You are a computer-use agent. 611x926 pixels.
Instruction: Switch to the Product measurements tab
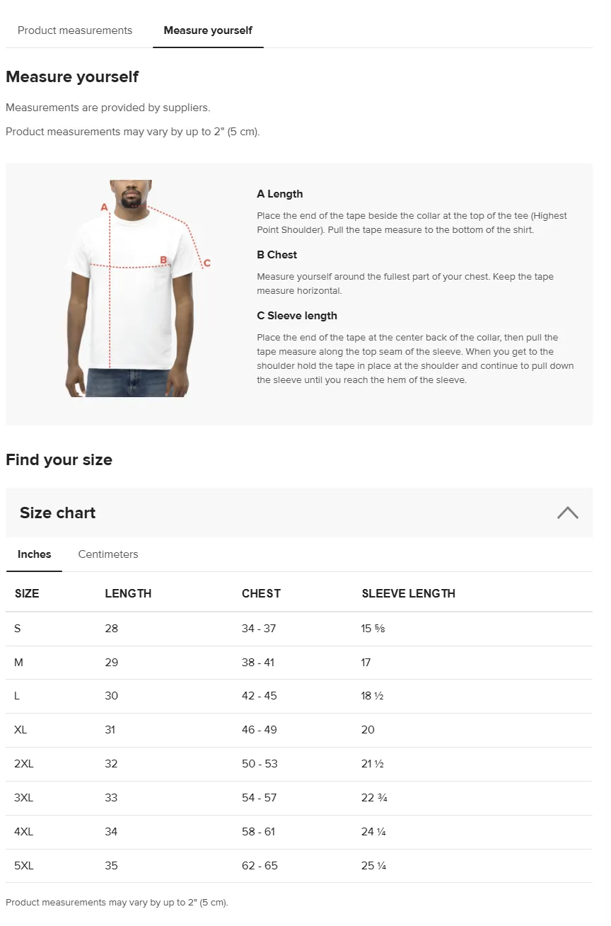[x=75, y=30]
